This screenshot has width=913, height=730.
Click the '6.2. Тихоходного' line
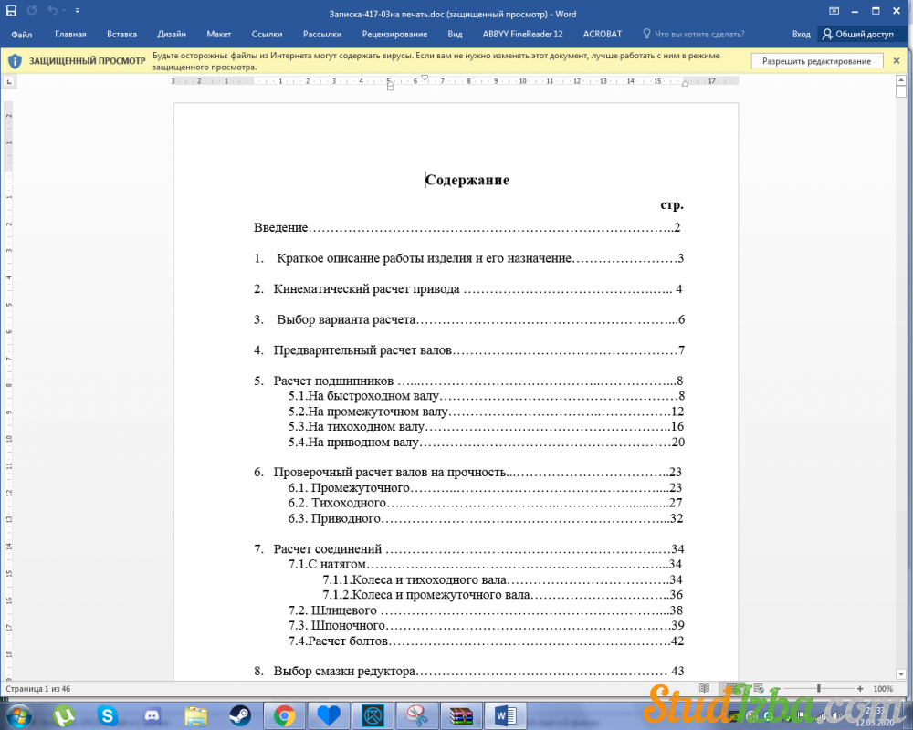point(485,503)
